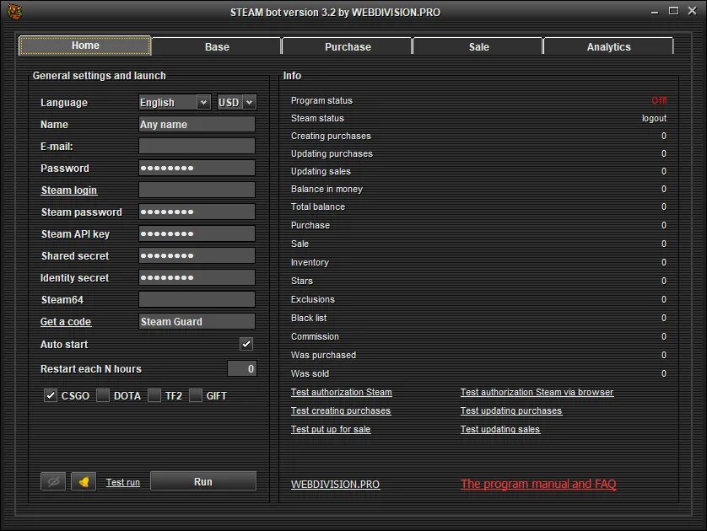707x531 pixels.
Task: Click the Identity secret field
Action: (x=197, y=277)
